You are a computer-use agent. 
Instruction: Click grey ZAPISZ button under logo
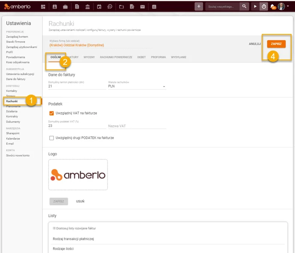point(59,201)
